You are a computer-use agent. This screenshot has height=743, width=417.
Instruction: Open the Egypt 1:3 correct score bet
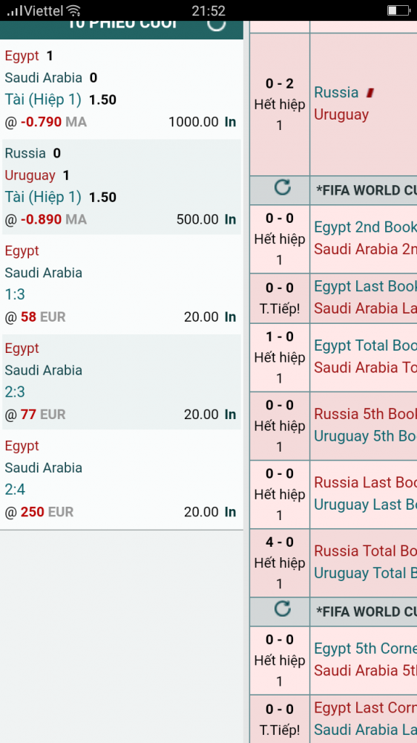pyautogui.click(x=122, y=284)
